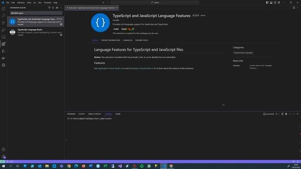Image resolution: width=301 pixels, height=169 pixels.
Task: Click the Disable button
Action: click(124, 29)
